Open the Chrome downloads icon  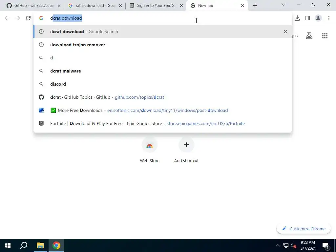coord(297,18)
